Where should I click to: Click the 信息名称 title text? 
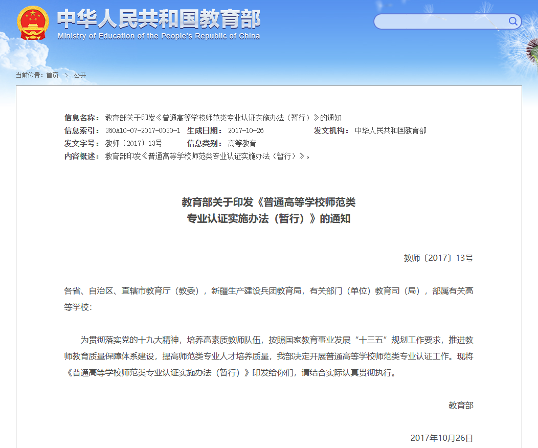(223, 118)
